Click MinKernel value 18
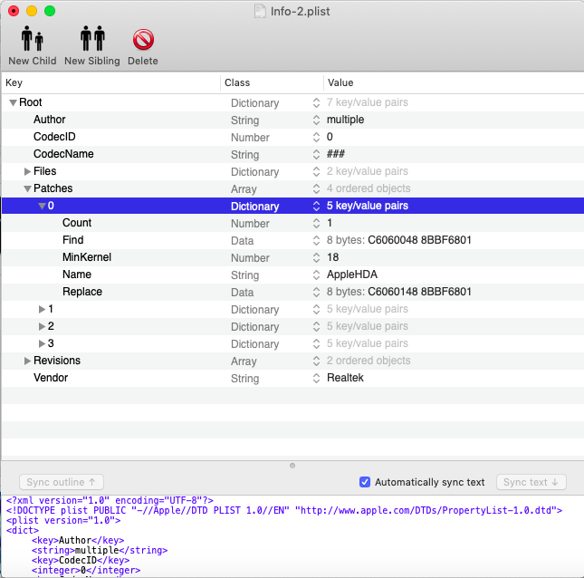The height and width of the screenshot is (578, 584). [x=332, y=257]
